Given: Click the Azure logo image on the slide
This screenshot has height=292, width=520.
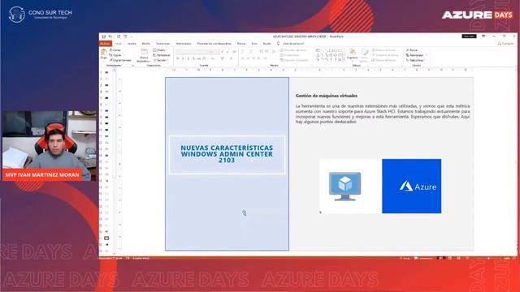Looking at the screenshot, I should [412, 186].
